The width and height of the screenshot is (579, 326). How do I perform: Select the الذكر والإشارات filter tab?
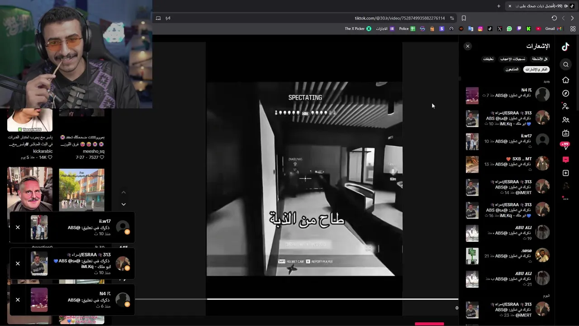tap(536, 69)
